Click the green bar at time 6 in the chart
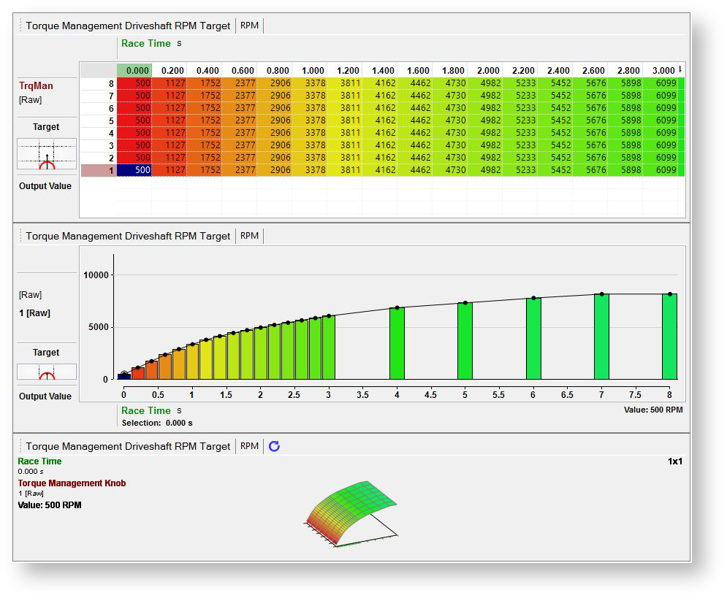The image size is (727, 598). pos(533,339)
